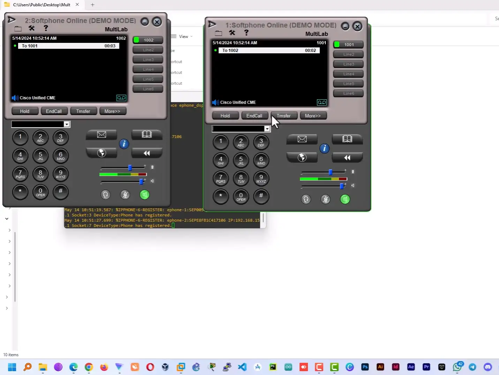Image resolution: width=499 pixels, height=375 pixels.
Task: Select the Services globe icon on softphone 1001
Action: coord(302,157)
